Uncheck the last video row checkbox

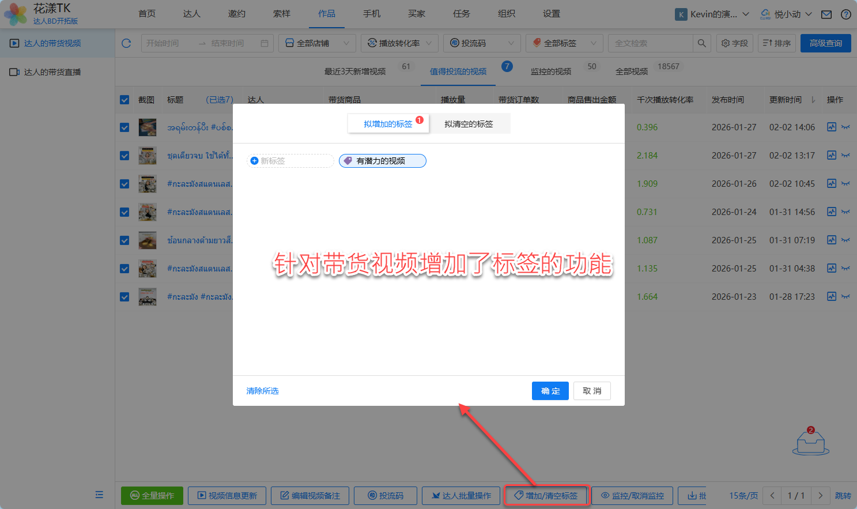(124, 297)
